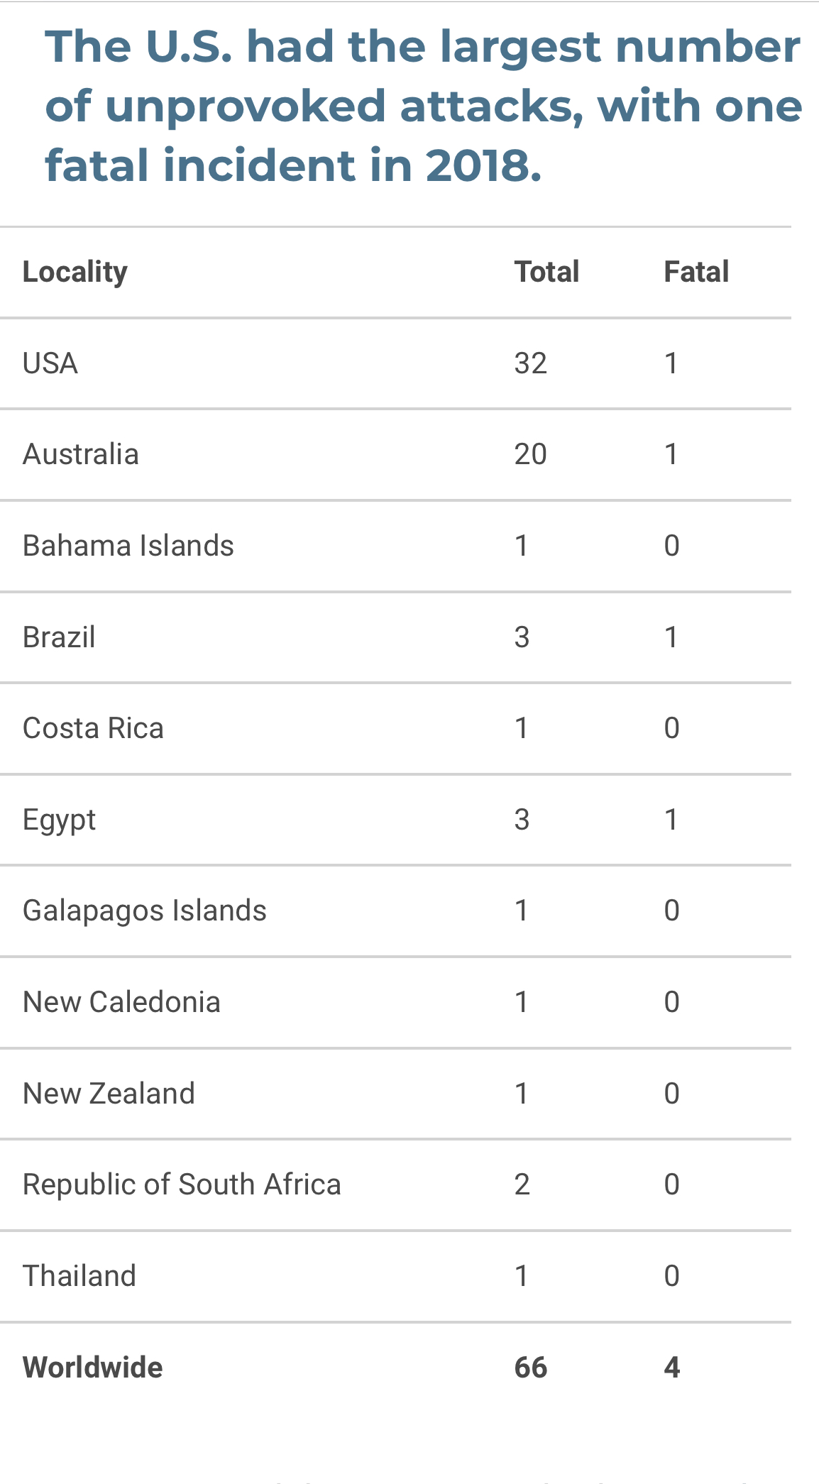This screenshot has width=819, height=1484.
Task: Click the Locality column header
Action: (x=75, y=272)
